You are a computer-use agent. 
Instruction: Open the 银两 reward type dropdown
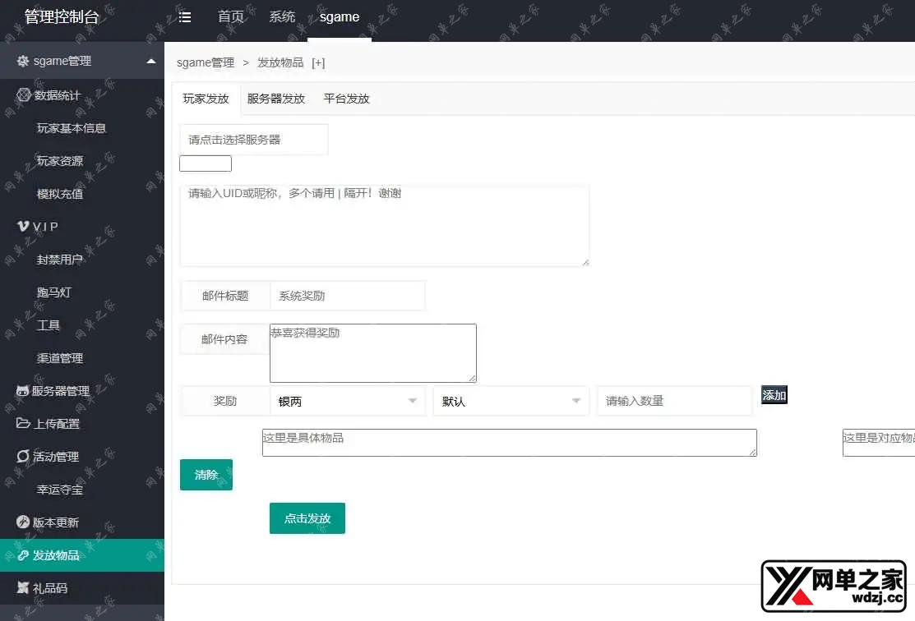[348, 401]
